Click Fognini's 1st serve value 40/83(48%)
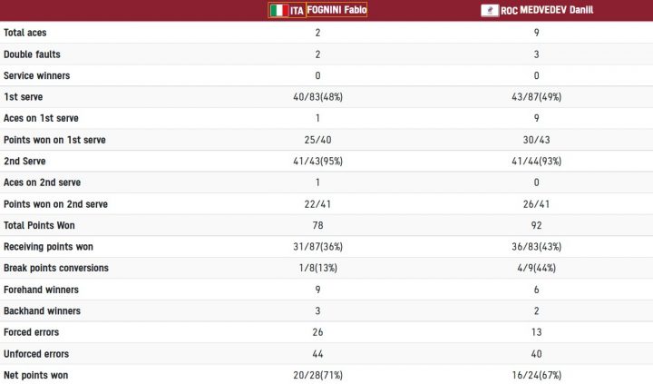This screenshot has width=653, height=384. click(x=317, y=97)
